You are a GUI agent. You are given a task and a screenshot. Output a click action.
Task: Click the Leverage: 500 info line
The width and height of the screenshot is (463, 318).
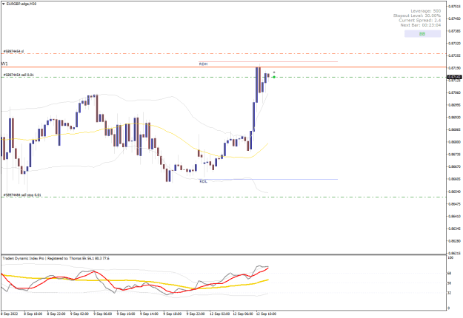[x=425, y=11]
